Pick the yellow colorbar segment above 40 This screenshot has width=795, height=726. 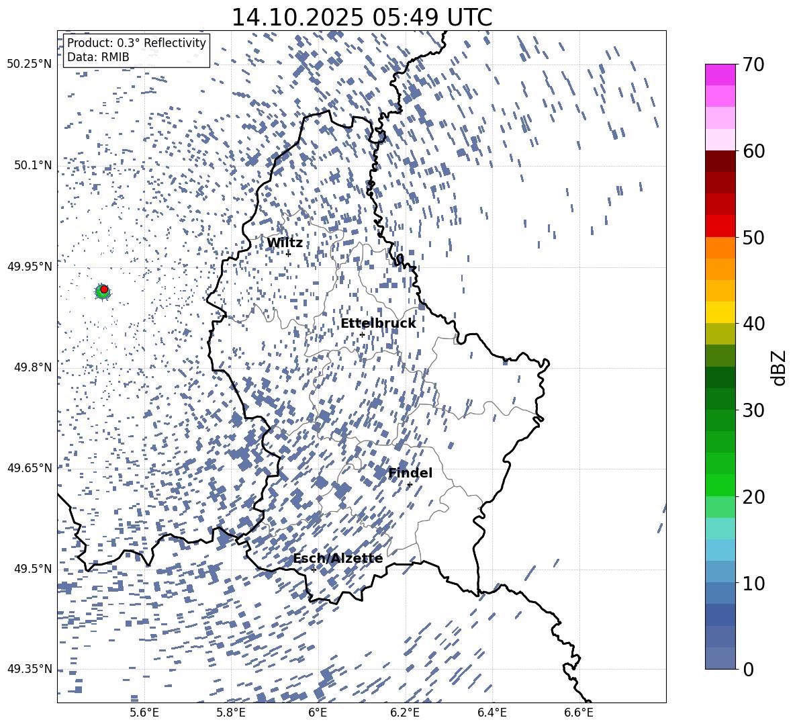(720, 312)
